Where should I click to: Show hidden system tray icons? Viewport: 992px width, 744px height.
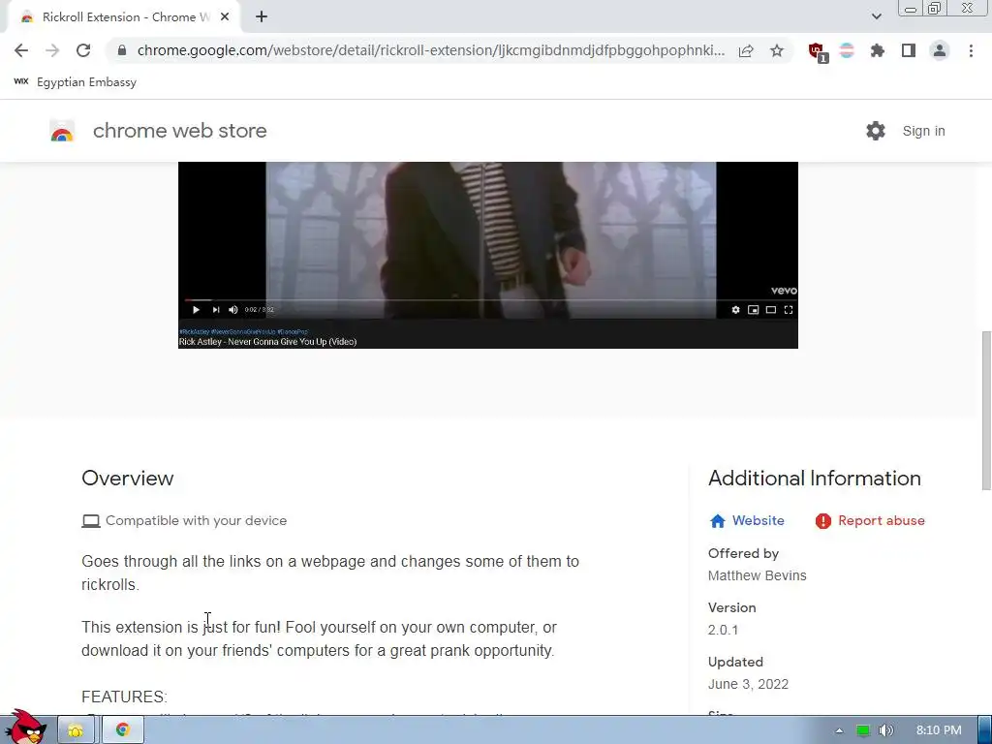tap(839, 730)
